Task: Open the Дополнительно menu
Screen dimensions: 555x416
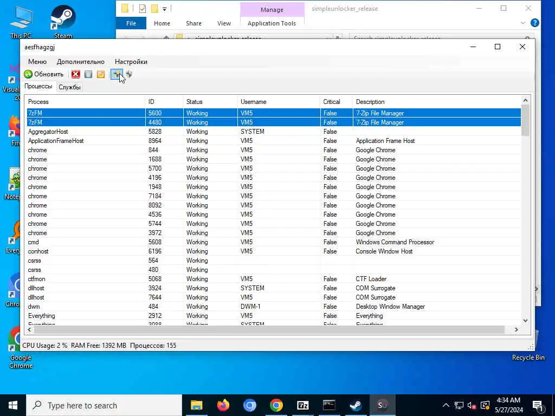Action: 81,62
